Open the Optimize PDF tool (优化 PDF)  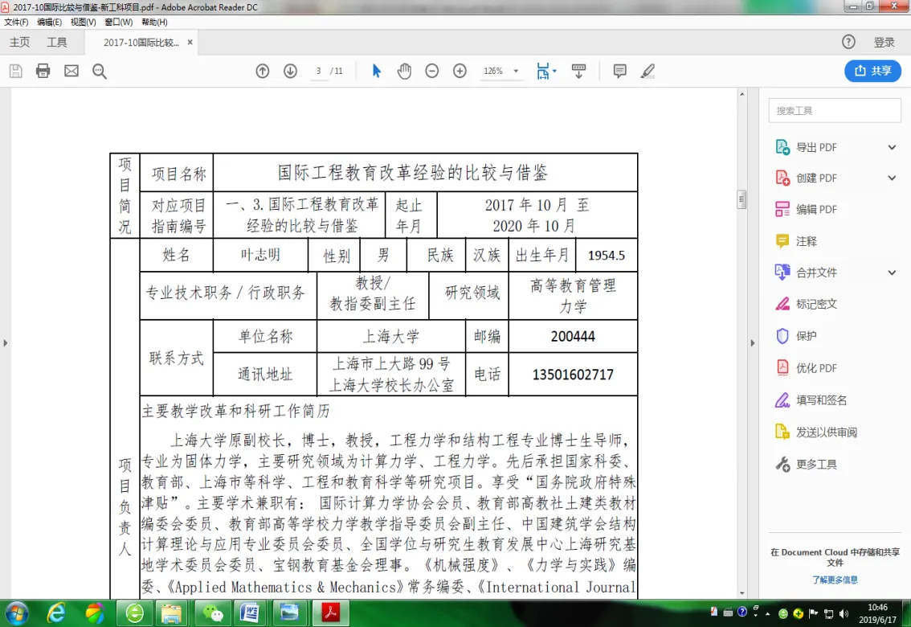(816, 368)
